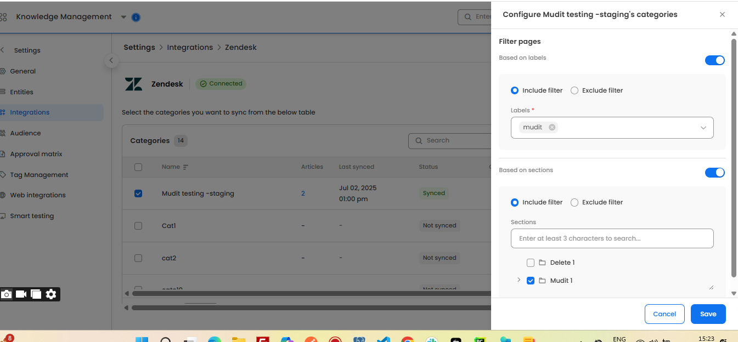The width and height of the screenshot is (738, 342).
Task: Click the Connected status badge
Action: tap(221, 84)
